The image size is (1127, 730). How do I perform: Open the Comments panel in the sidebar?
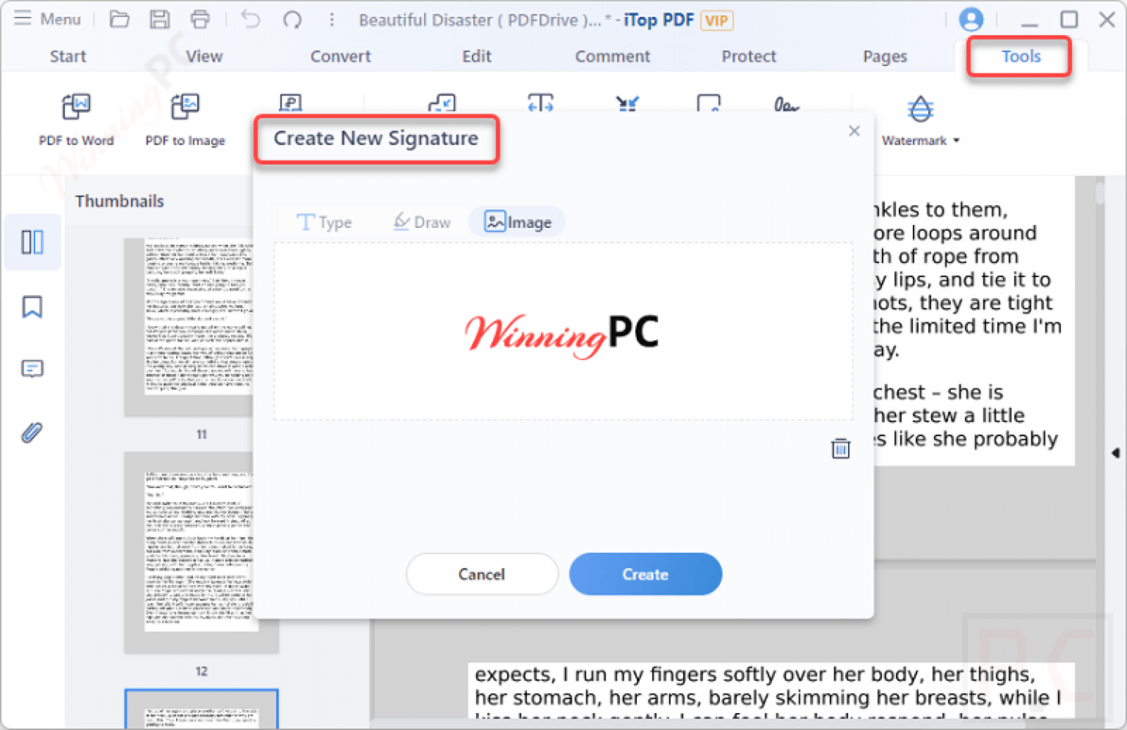(x=32, y=369)
